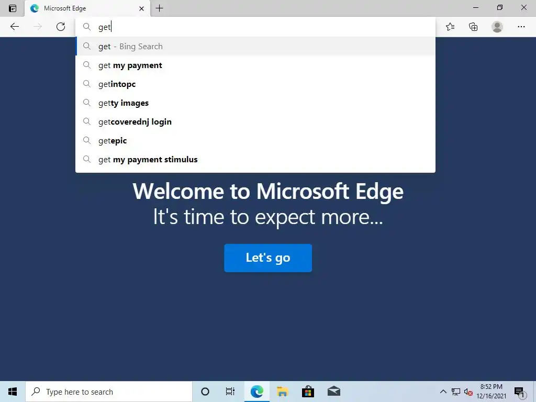Close the Microsoft Edge tab
This screenshot has height=402, width=536.
(141, 8)
